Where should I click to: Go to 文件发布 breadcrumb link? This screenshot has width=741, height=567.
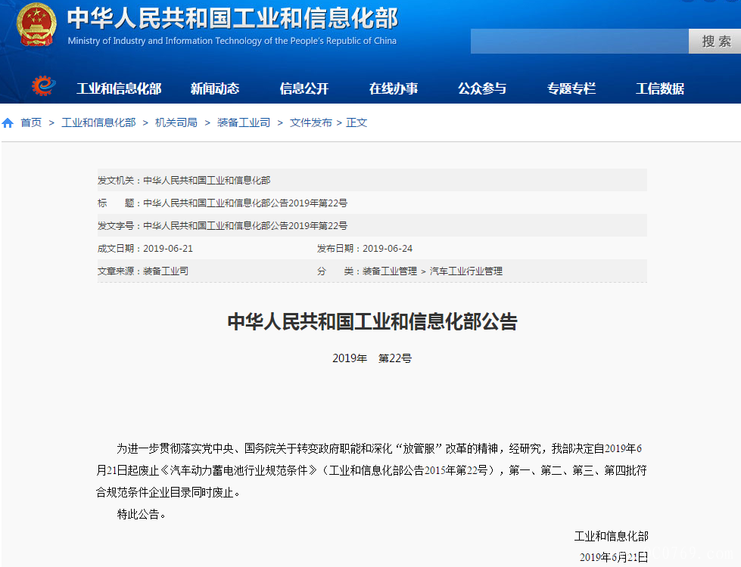(310, 122)
